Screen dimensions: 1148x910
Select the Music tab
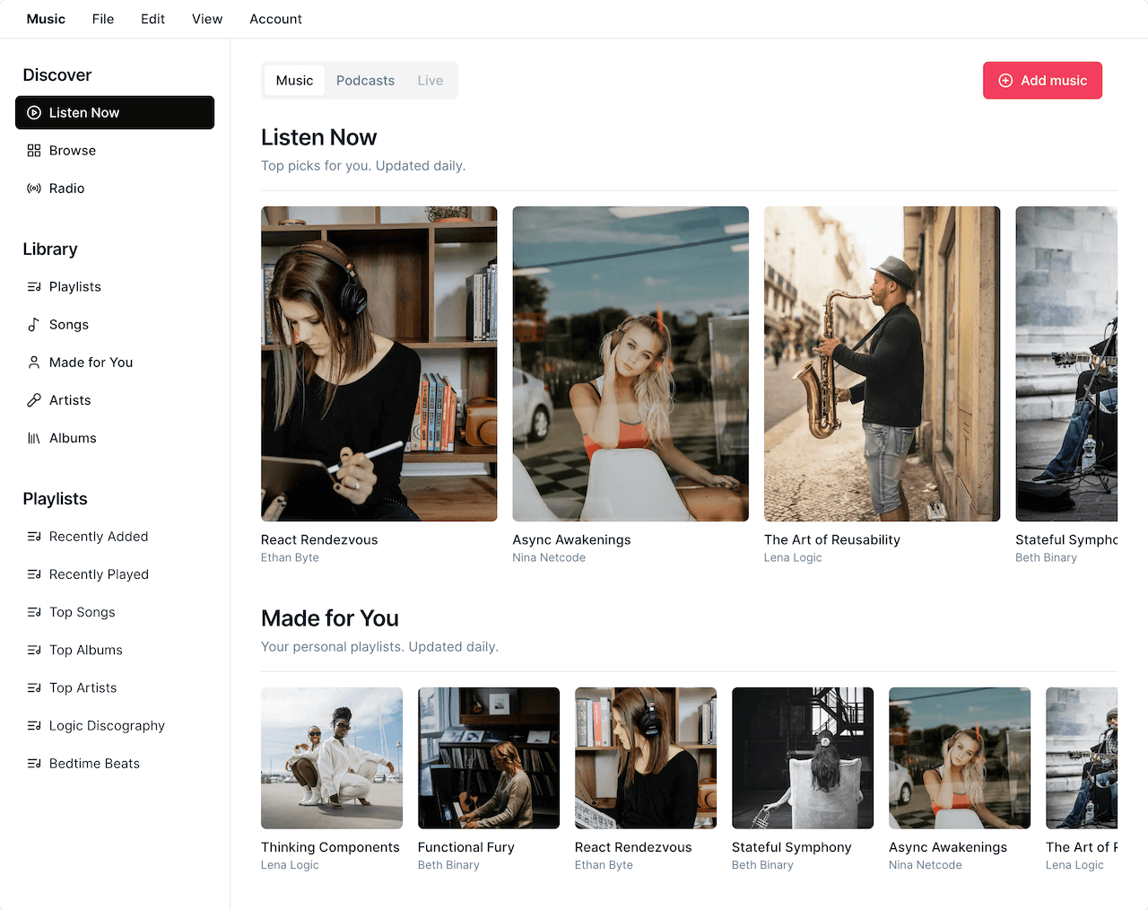pyautogui.click(x=294, y=81)
